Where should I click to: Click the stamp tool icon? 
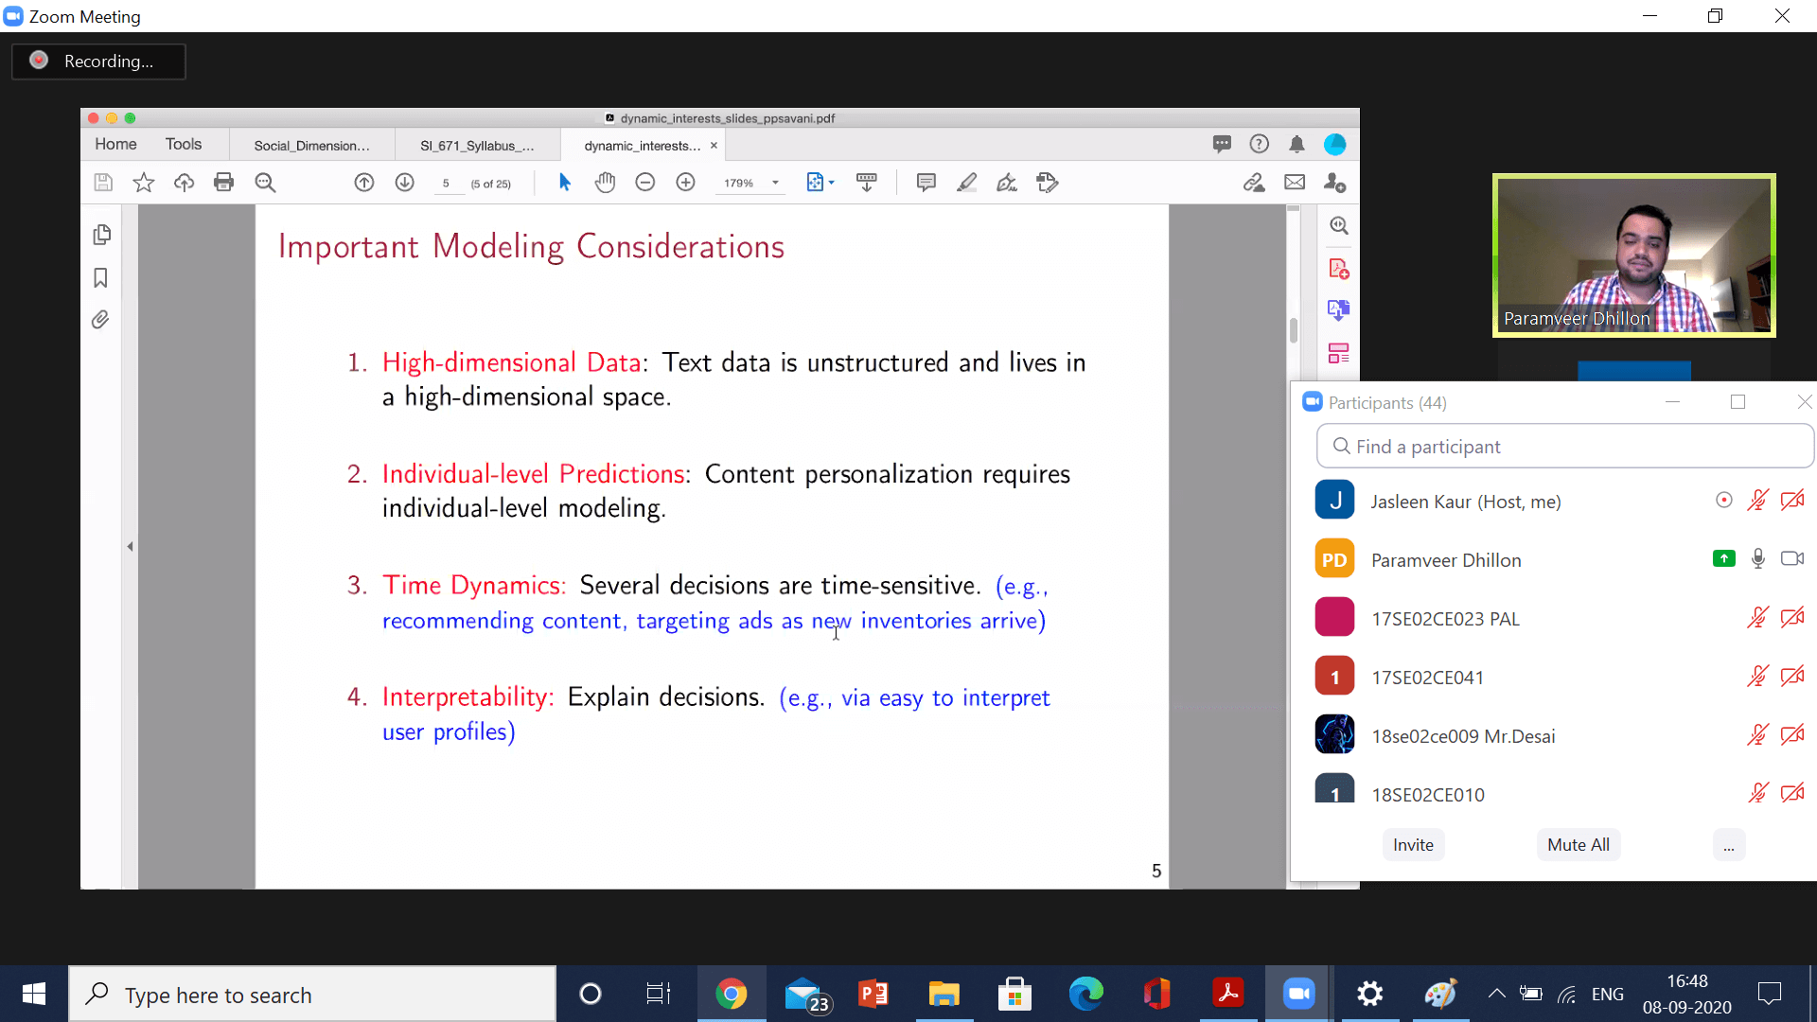[1047, 183]
